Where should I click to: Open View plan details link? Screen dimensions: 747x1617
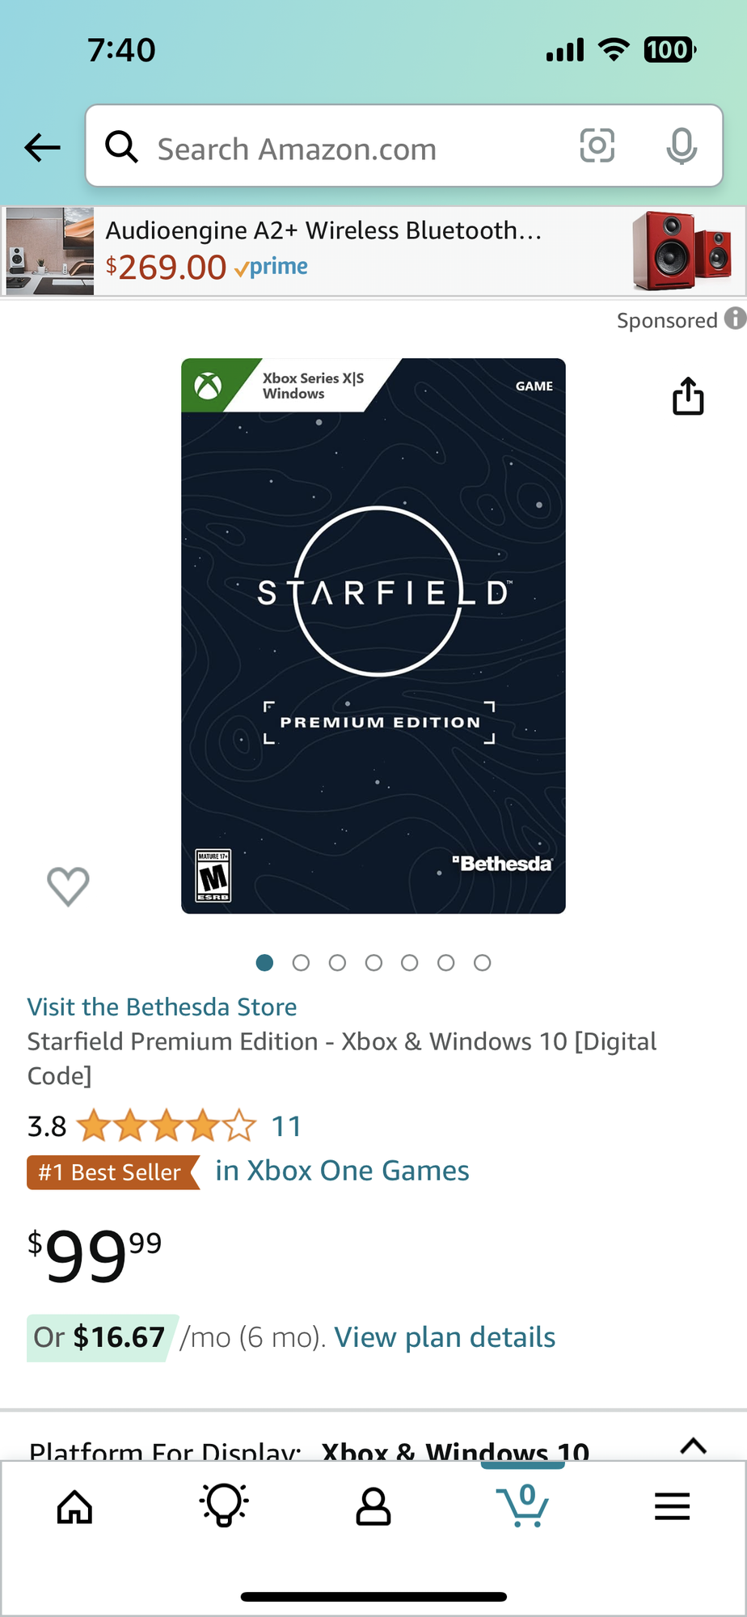[x=445, y=1337]
